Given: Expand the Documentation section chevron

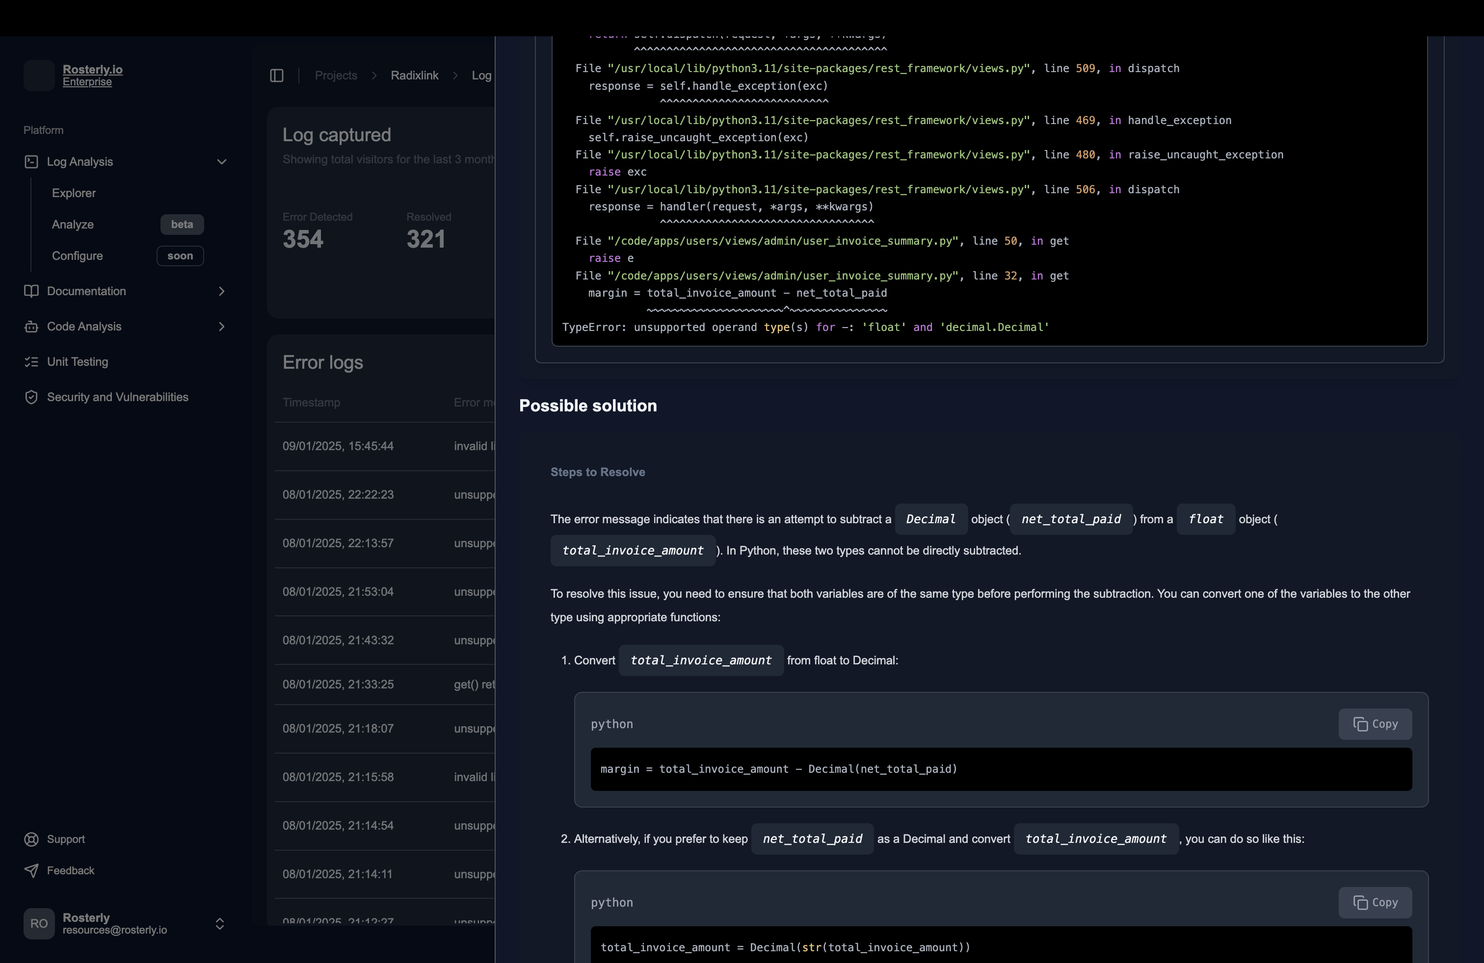Looking at the screenshot, I should point(221,291).
